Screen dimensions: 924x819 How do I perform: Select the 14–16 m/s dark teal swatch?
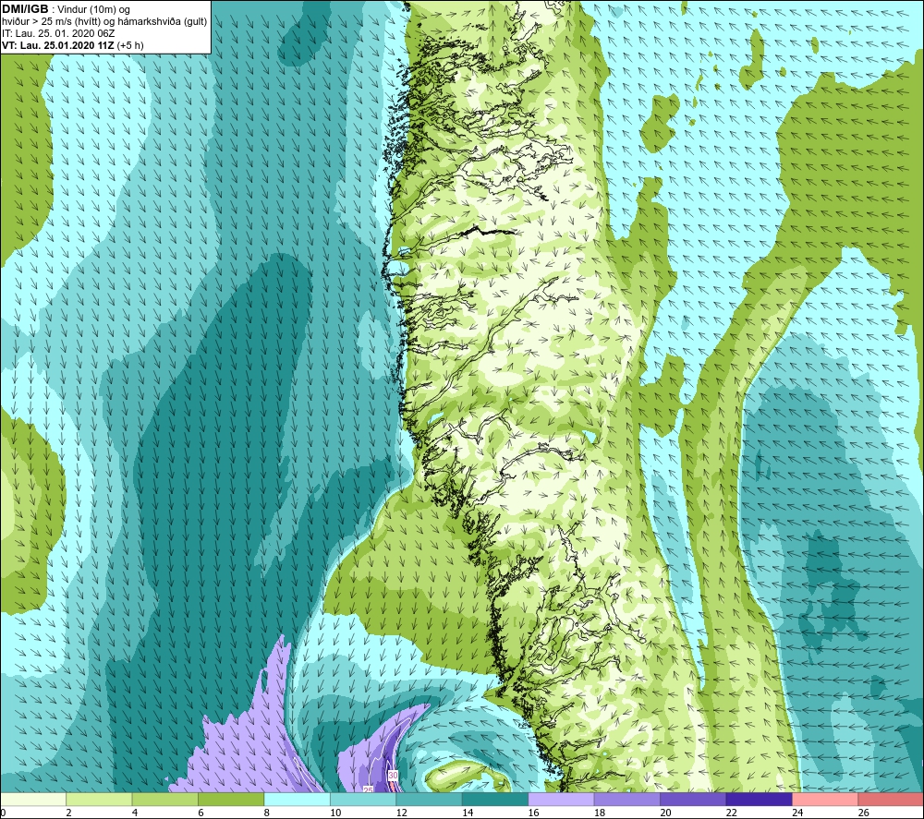point(495,800)
